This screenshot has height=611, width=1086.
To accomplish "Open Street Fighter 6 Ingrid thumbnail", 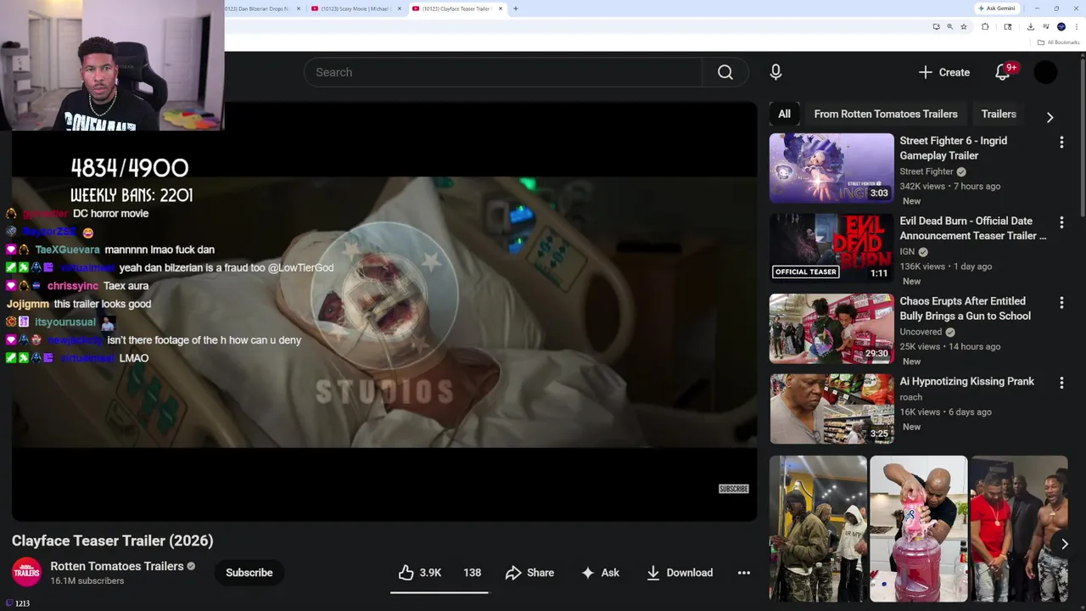I will pos(831,168).
